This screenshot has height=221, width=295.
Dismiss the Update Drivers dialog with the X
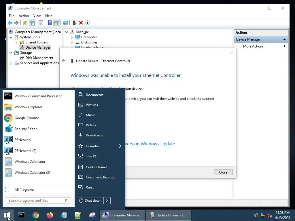232,52
